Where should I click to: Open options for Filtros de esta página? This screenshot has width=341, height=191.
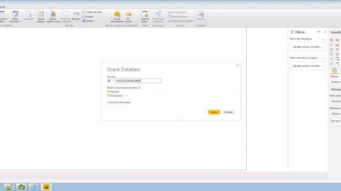click(x=323, y=39)
